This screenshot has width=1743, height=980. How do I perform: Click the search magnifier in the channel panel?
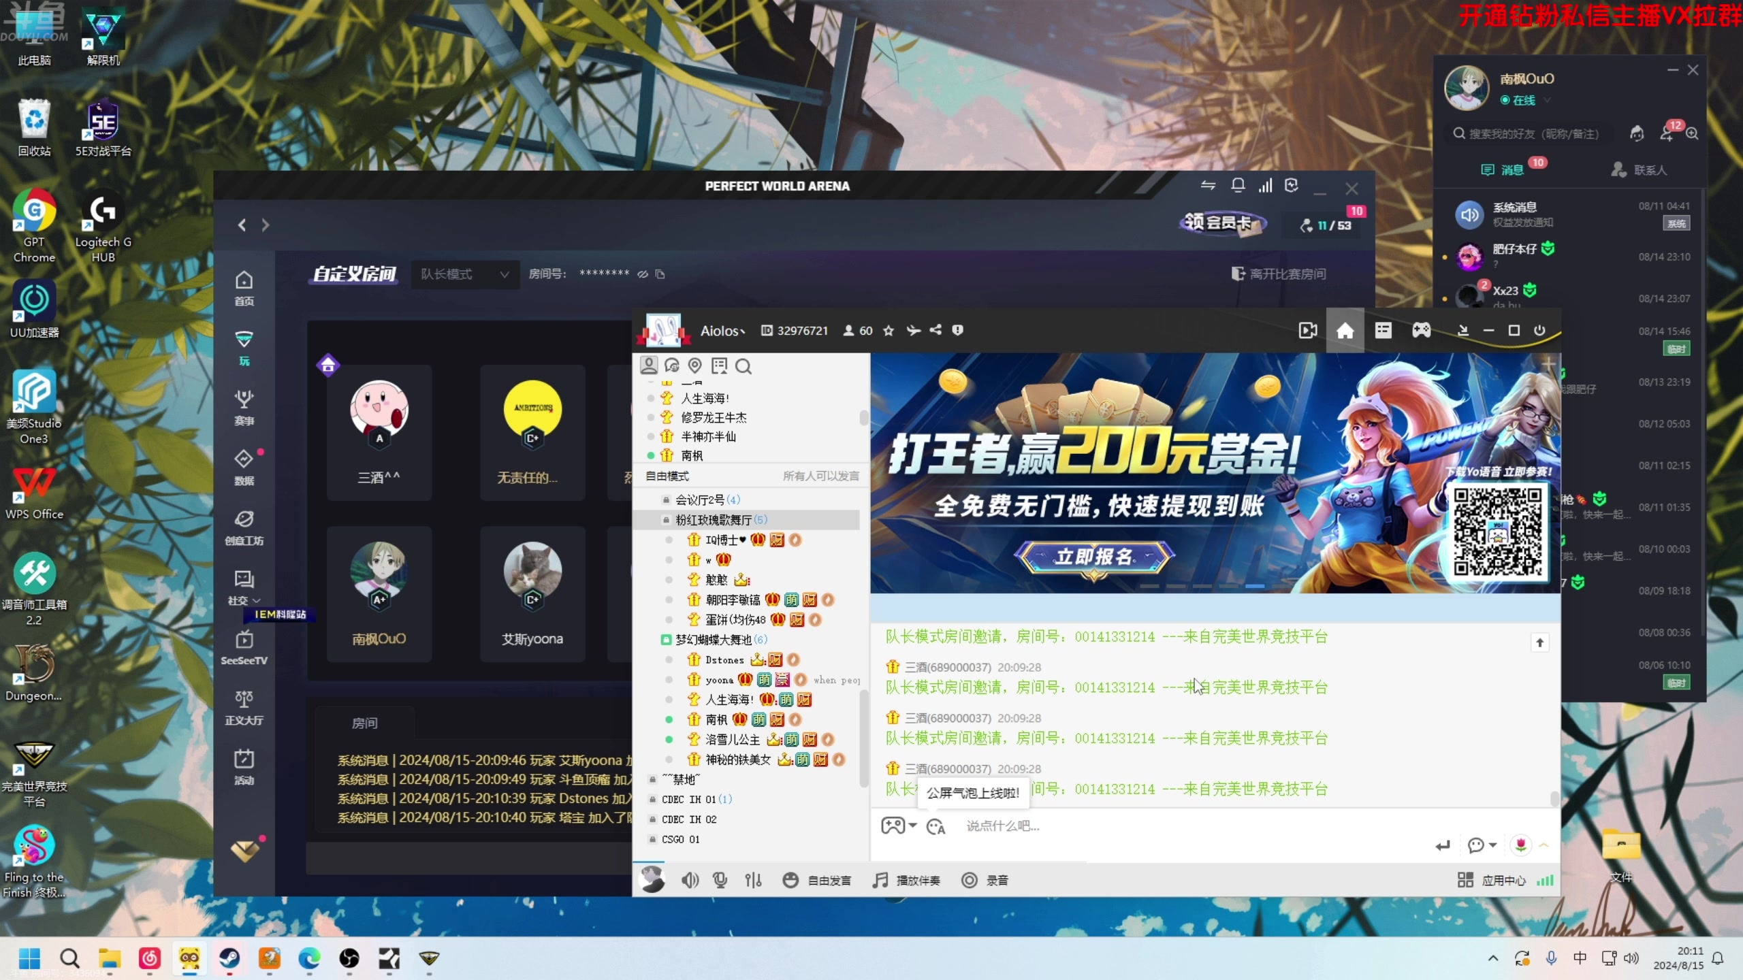pos(743,366)
